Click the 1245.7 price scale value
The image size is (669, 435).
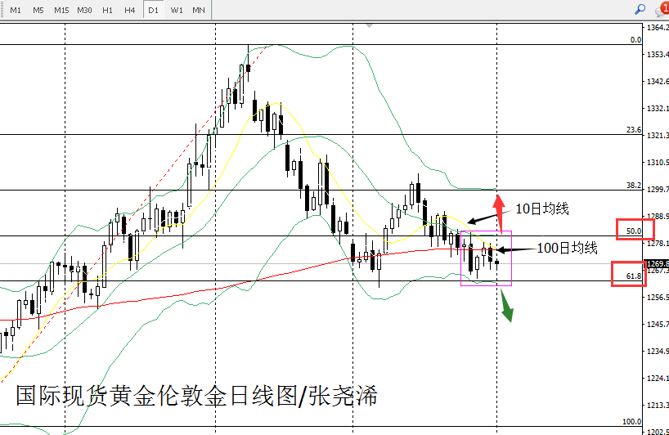click(658, 324)
